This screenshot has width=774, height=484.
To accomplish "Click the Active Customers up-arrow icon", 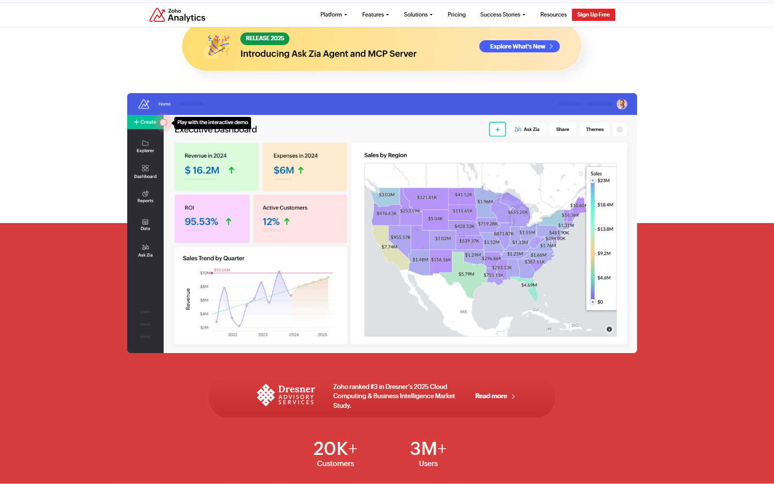I will click(x=286, y=222).
